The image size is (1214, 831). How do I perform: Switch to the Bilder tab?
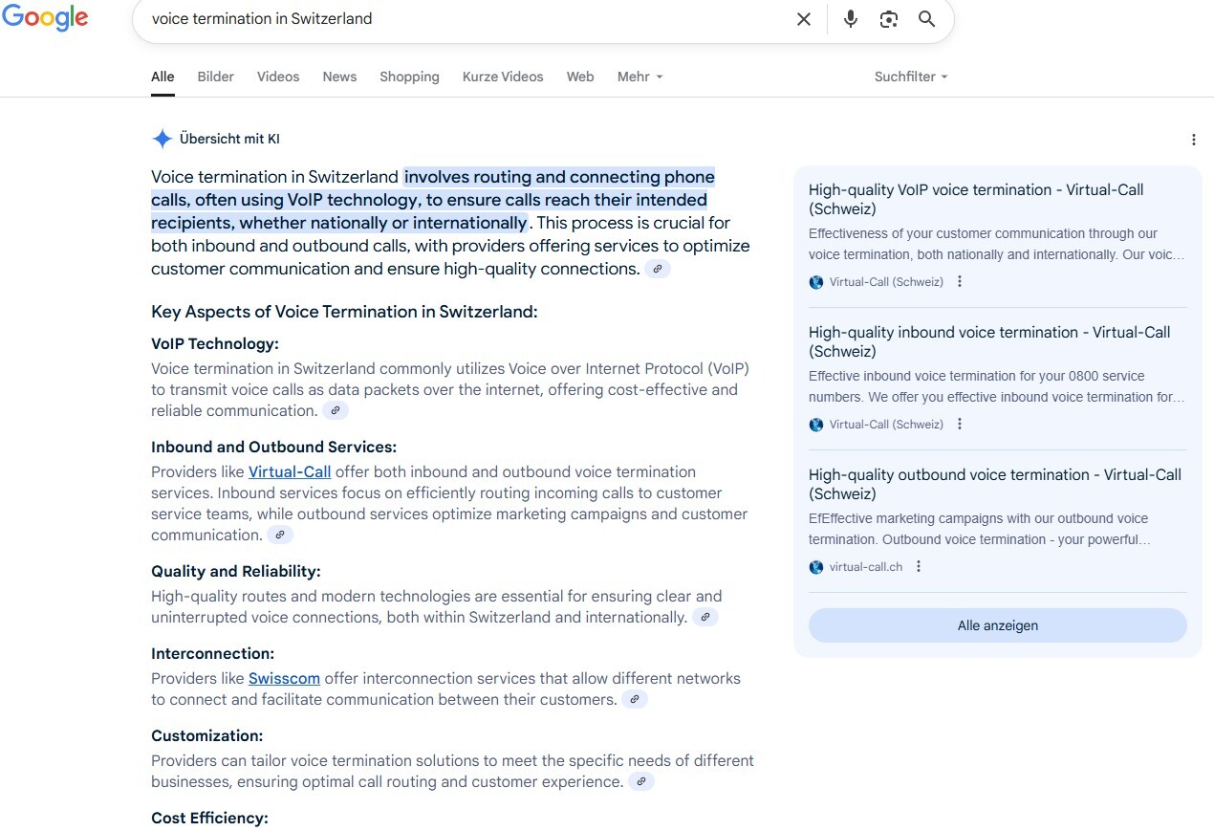pyautogui.click(x=215, y=77)
